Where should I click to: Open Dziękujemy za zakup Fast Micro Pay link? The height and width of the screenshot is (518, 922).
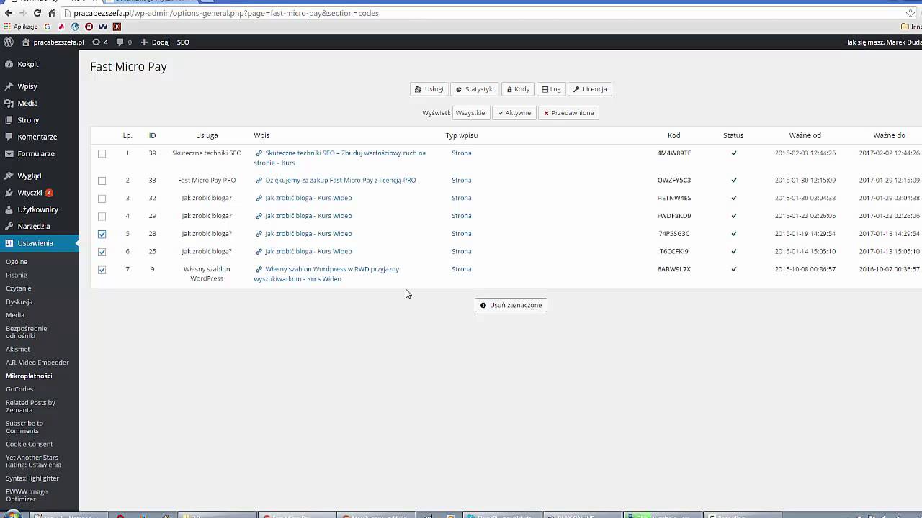tap(340, 180)
